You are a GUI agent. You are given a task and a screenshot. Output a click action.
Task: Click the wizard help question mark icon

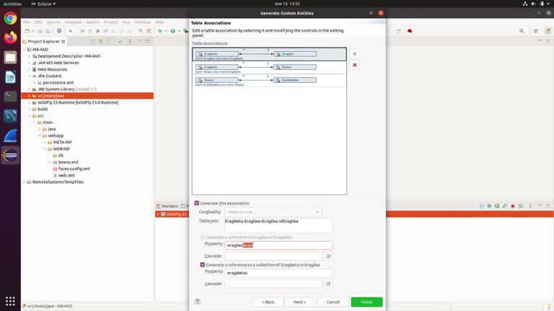point(198,302)
